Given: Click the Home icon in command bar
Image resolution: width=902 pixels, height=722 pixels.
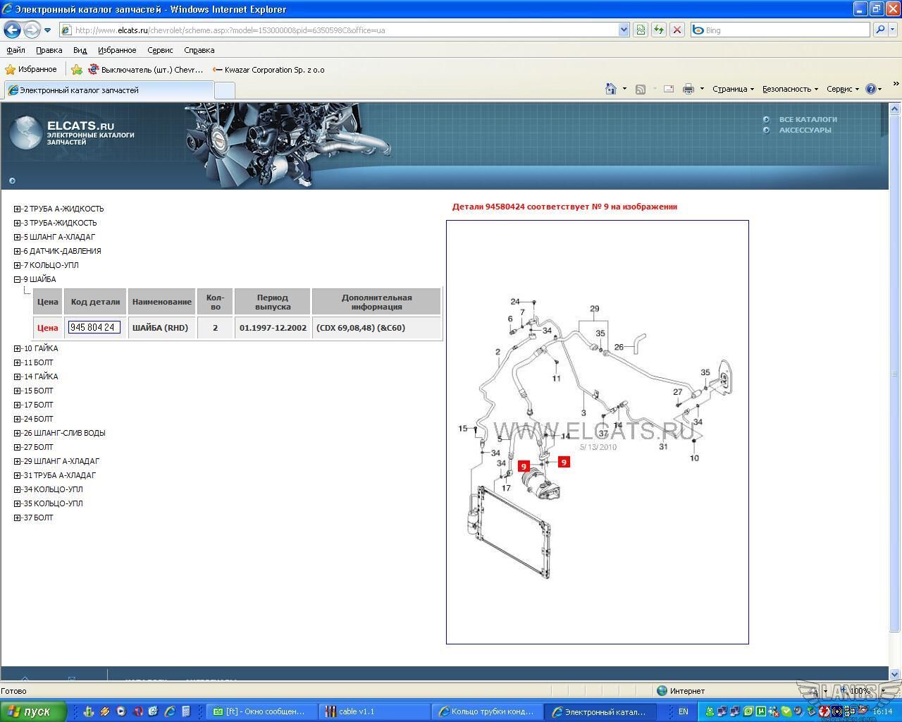Looking at the screenshot, I should [x=611, y=89].
